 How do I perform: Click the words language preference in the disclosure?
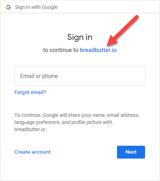coord(37,122)
